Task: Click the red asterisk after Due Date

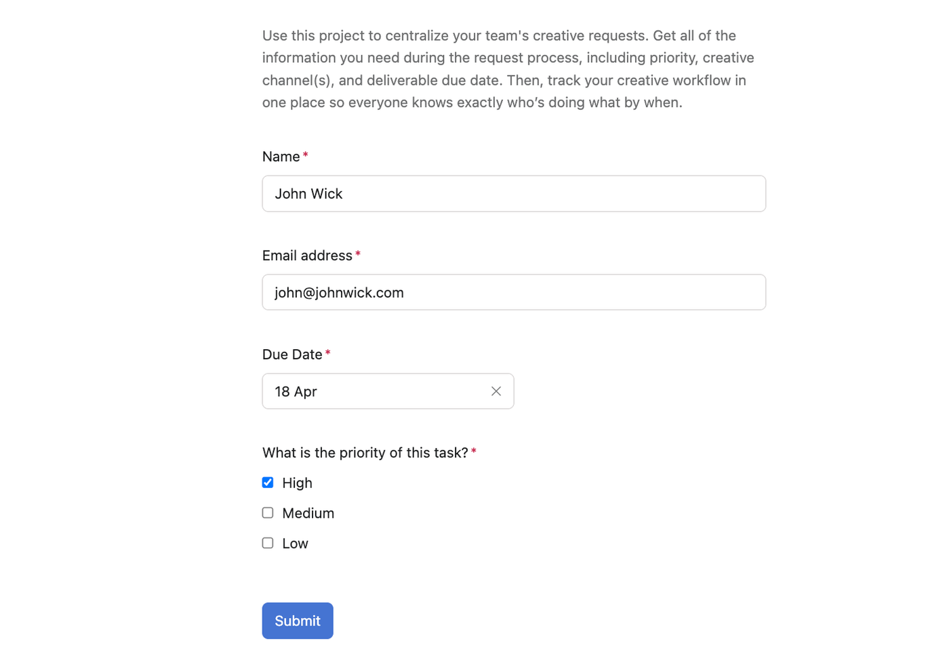Action: pos(328,353)
